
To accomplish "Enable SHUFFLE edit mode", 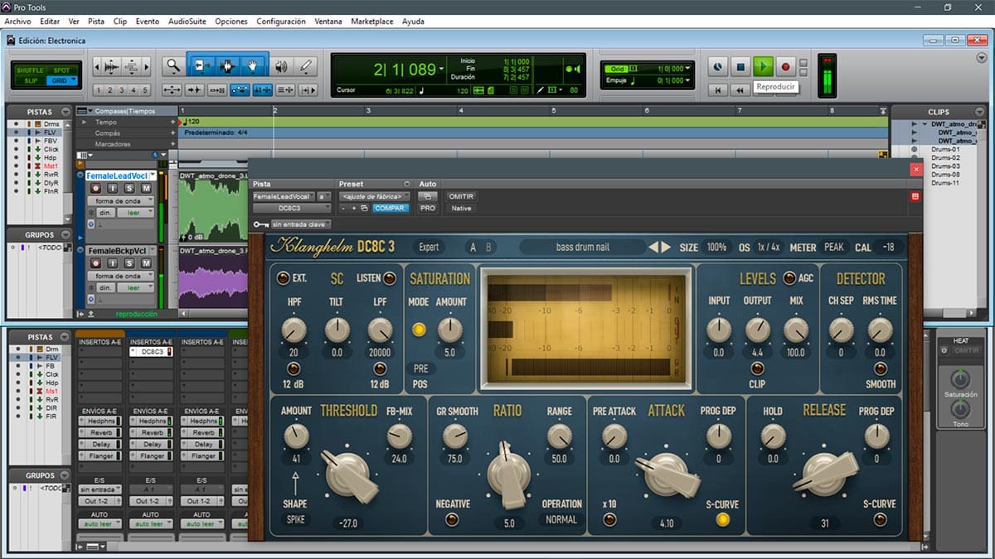I will (x=29, y=70).
